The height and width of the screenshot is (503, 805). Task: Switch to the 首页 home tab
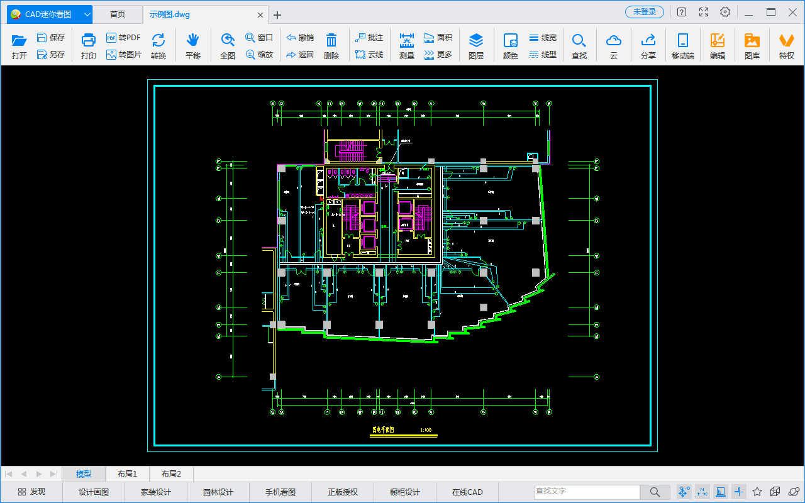[x=118, y=14]
